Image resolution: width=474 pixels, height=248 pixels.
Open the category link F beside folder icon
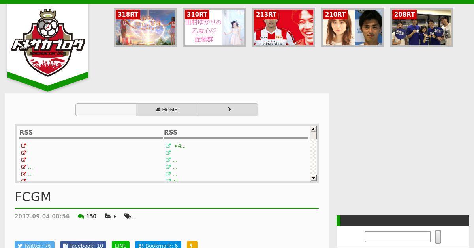click(115, 217)
